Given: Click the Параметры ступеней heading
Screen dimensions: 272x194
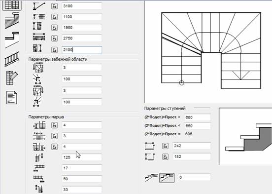Looking at the screenshot, I should point(165,109).
